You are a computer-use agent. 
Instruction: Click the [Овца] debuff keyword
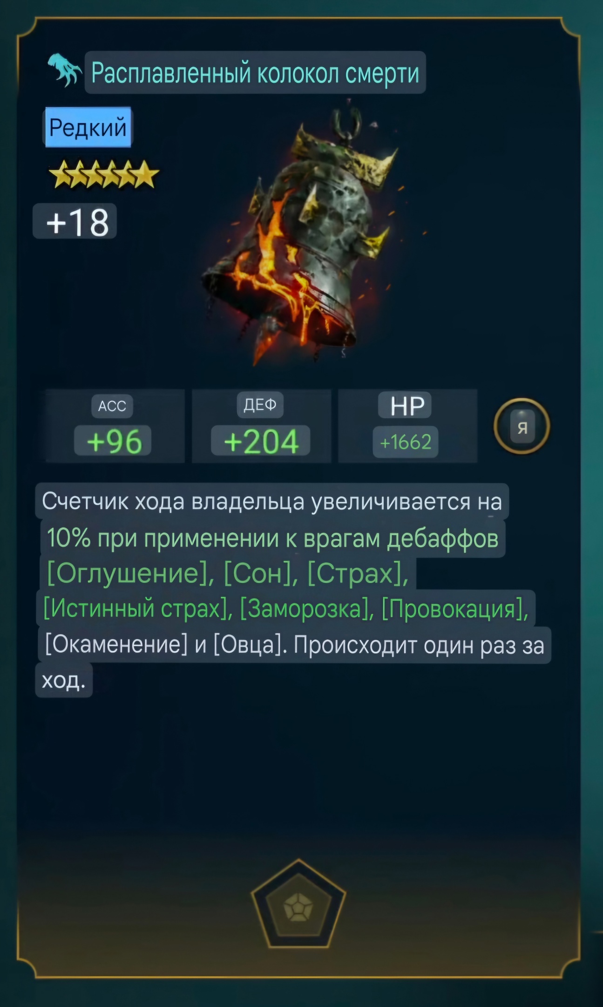click(250, 645)
